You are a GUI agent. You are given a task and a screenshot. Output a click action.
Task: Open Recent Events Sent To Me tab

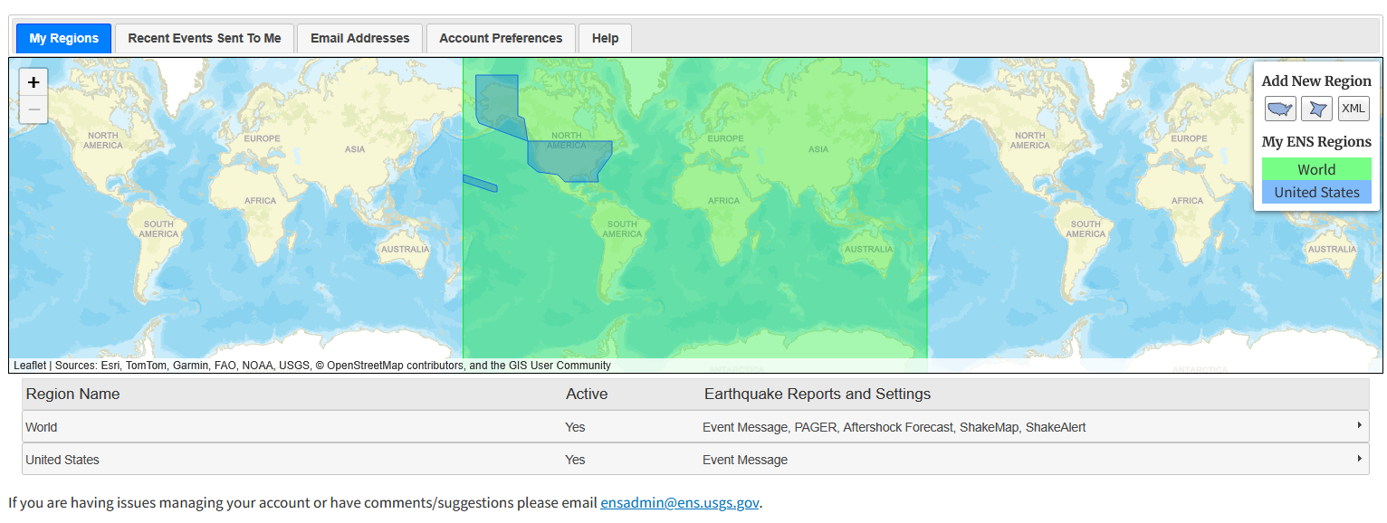click(x=205, y=38)
